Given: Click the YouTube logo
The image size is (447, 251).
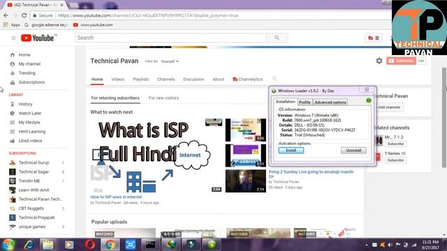Looking at the screenshot, I should click(x=37, y=38).
